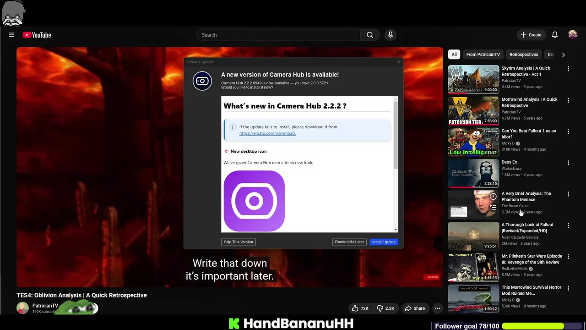
Task: Click Remind Me Later button
Action: tap(349, 242)
